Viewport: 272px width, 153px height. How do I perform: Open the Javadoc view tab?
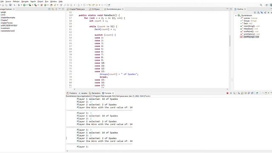pyautogui.click(x=83, y=93)
